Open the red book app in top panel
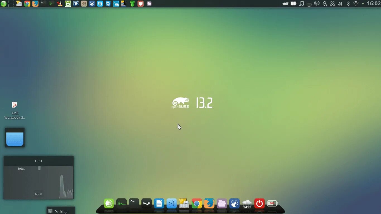Image resolution: width=381 pixels, height=214 pixels. pos(141,4)
